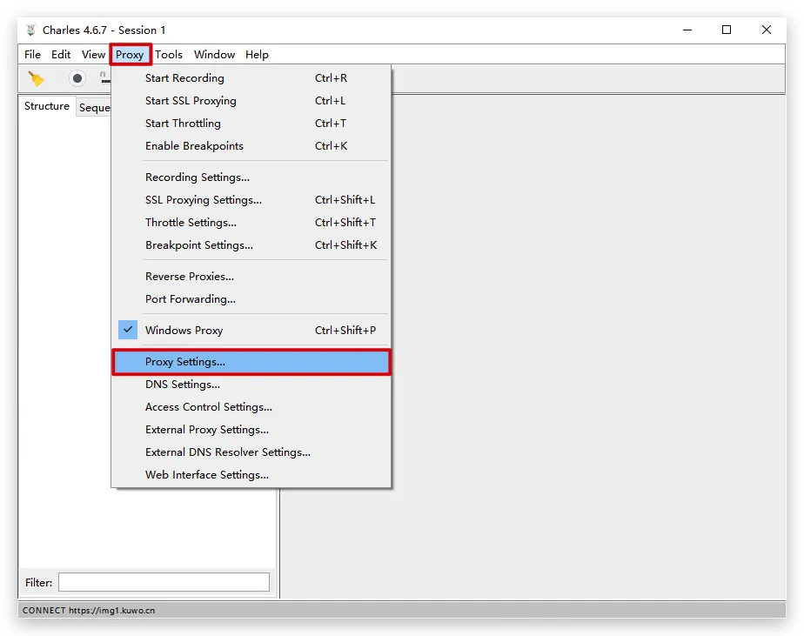Open DNS Settings...
Viewport: 804px width, 636px height.
183,385
